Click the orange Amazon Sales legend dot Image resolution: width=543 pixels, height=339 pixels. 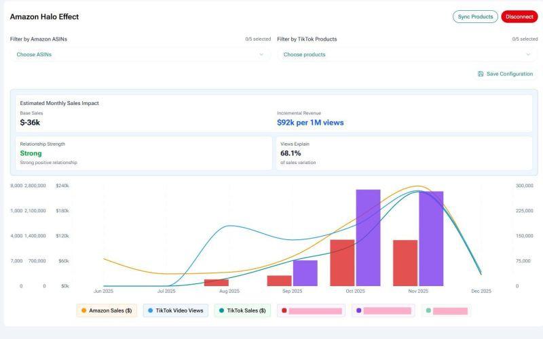tap(83, 311)
